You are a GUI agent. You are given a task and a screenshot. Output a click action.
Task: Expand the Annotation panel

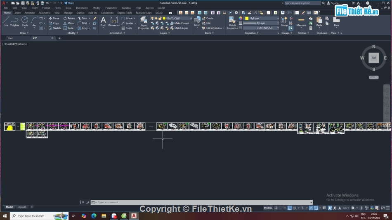coord(118,33)
